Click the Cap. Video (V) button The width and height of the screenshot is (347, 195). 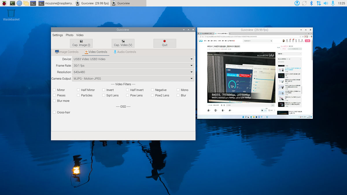click(123, 43)
